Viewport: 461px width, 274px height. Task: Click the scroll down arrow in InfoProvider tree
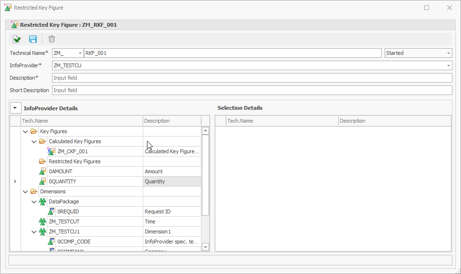pos(206,247)
